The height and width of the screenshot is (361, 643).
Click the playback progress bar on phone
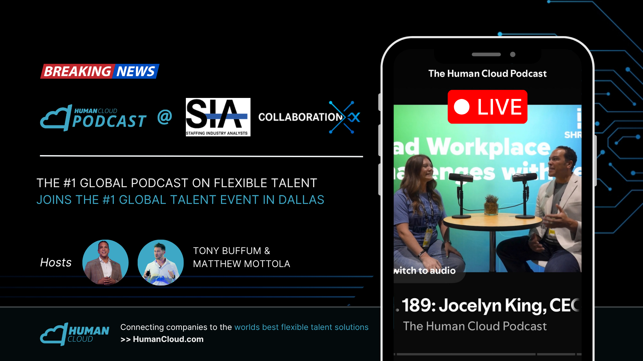tap(488, 354)
